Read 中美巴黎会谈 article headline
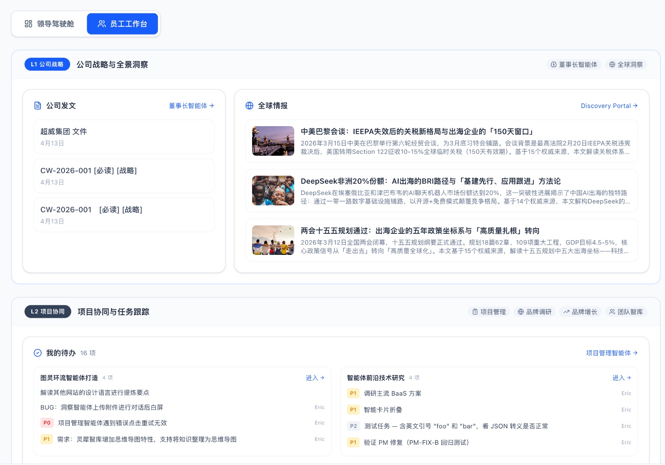The width and height of the screenshot is (665, 465). [418, 132]
